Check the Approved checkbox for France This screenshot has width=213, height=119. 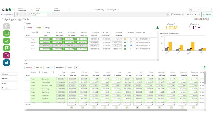(131, 49)
